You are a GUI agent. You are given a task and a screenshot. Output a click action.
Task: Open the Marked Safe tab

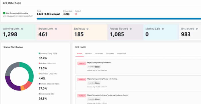pyautogui.click(x=121, y=53)
